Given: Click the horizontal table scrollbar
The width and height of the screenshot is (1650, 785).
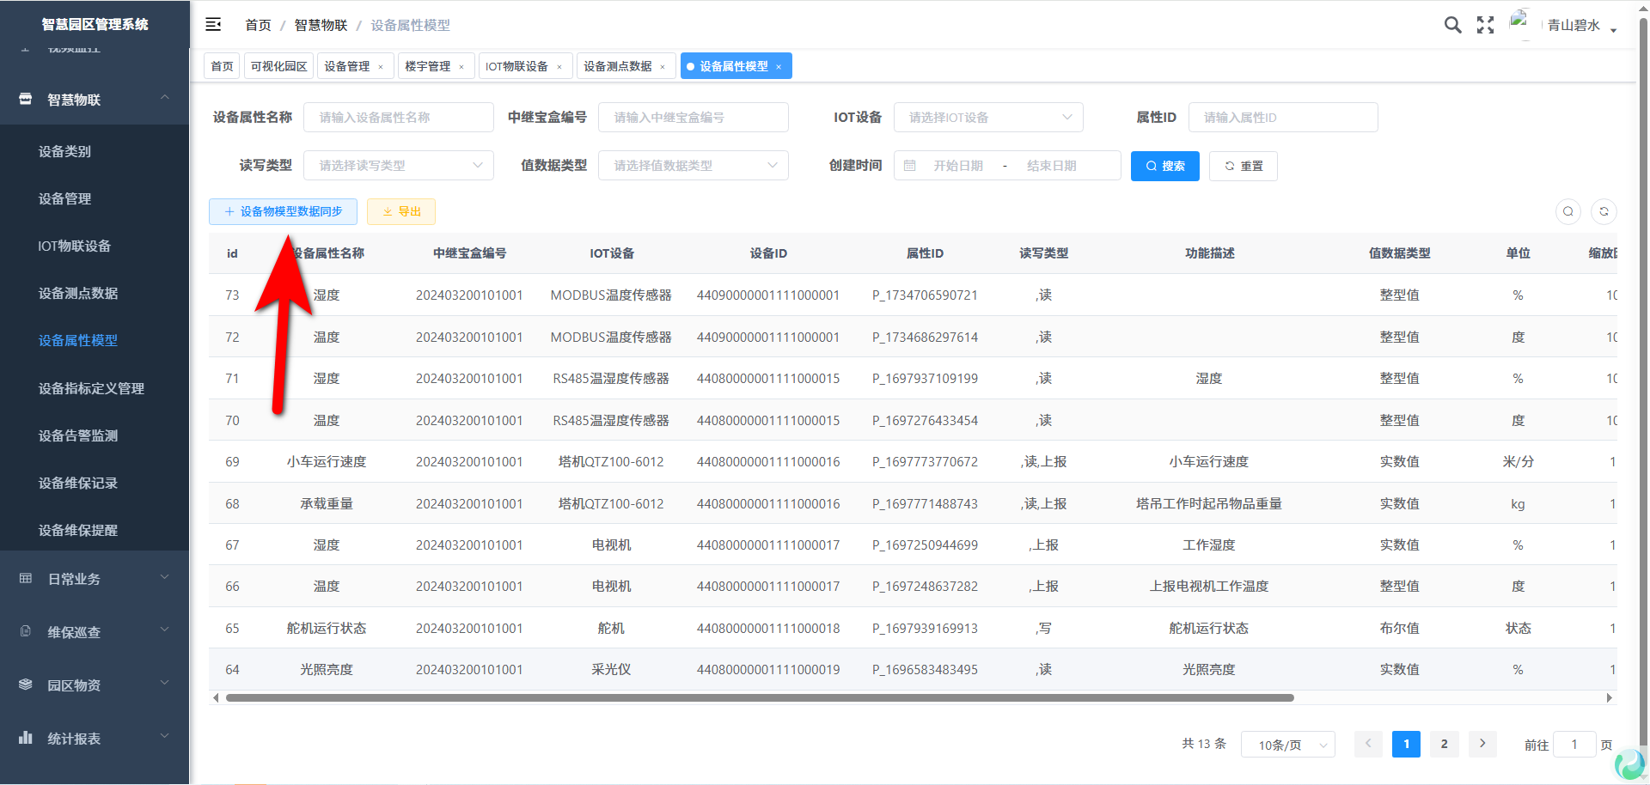Looking at the screenshot, I should click(759, 698).
